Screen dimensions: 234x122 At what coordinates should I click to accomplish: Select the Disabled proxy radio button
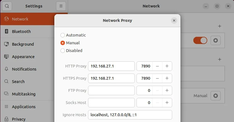(x=62, y=51)
